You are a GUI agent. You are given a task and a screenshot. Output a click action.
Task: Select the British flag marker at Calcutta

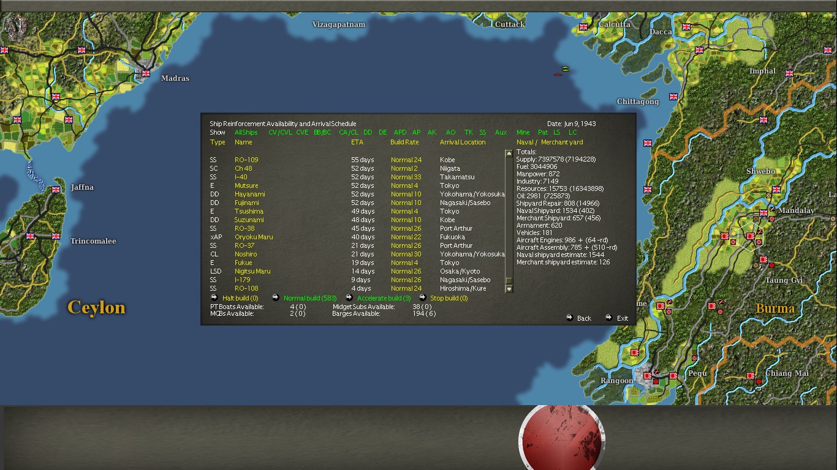583,27
